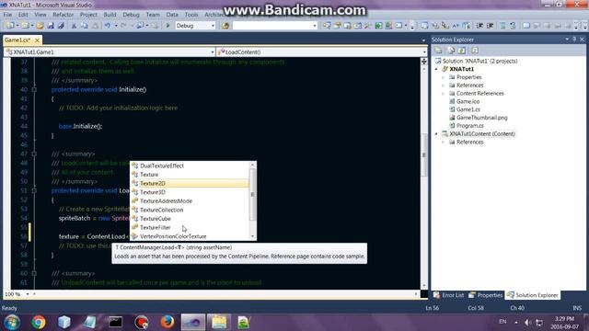
Task: Open the black command prompt taskbar icon
Action: [x=115, y=322]
